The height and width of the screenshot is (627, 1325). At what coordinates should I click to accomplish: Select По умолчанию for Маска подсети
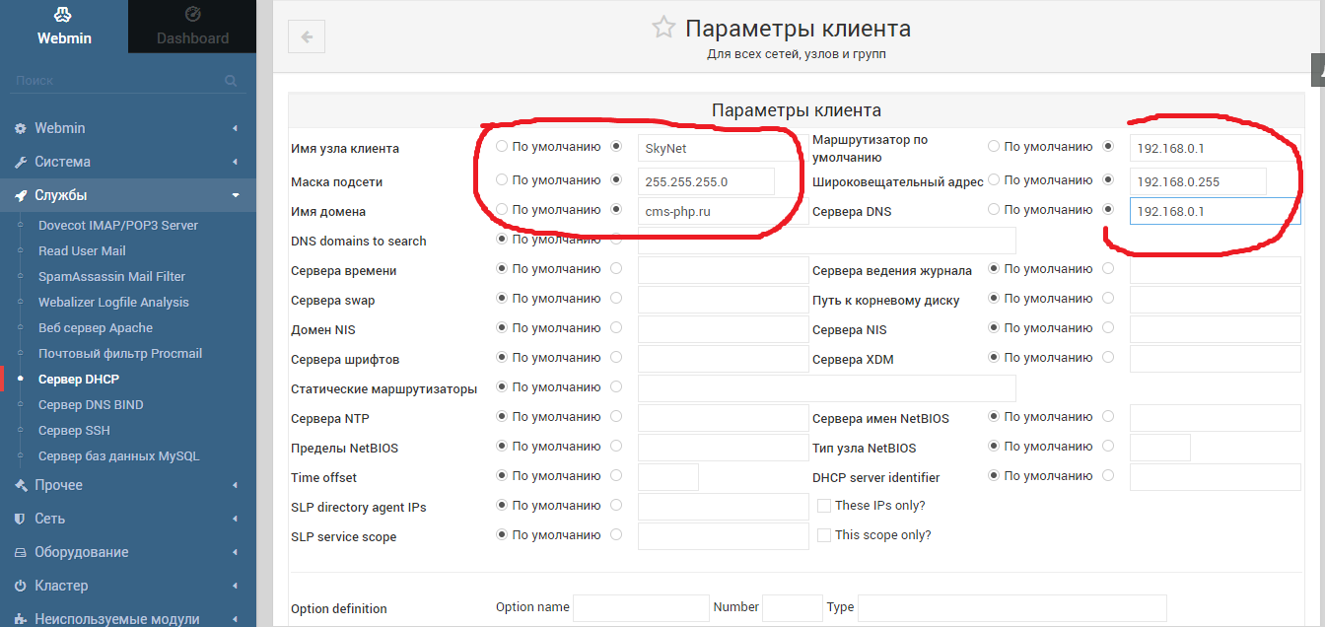click(x=502, y=180)
